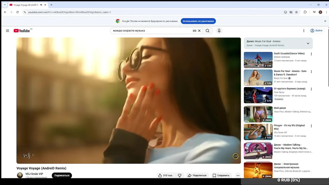Open the on-screen keyboard in search box

[x=195, y=31]
